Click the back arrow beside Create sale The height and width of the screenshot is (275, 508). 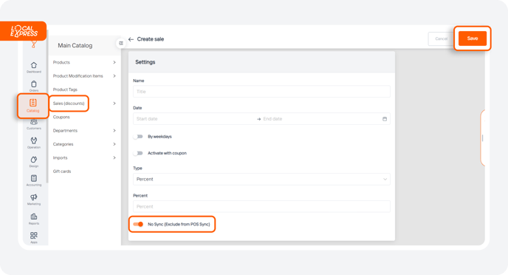tap(131, 39)
